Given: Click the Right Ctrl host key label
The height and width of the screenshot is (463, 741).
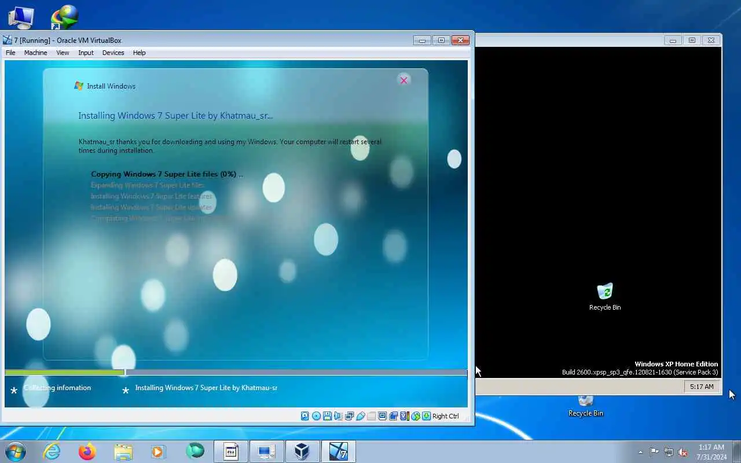Looking at the screenshot, I should (445, 416).
